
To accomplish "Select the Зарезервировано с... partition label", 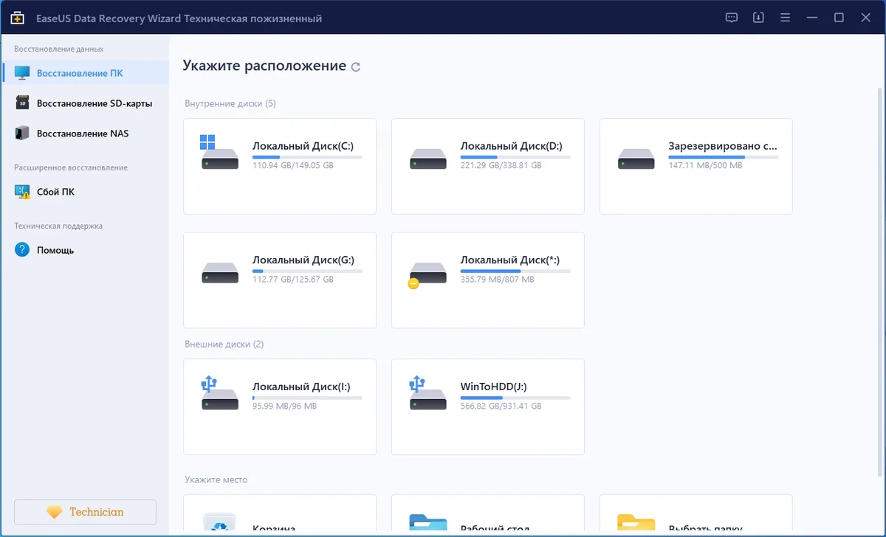I will [723, 146].
